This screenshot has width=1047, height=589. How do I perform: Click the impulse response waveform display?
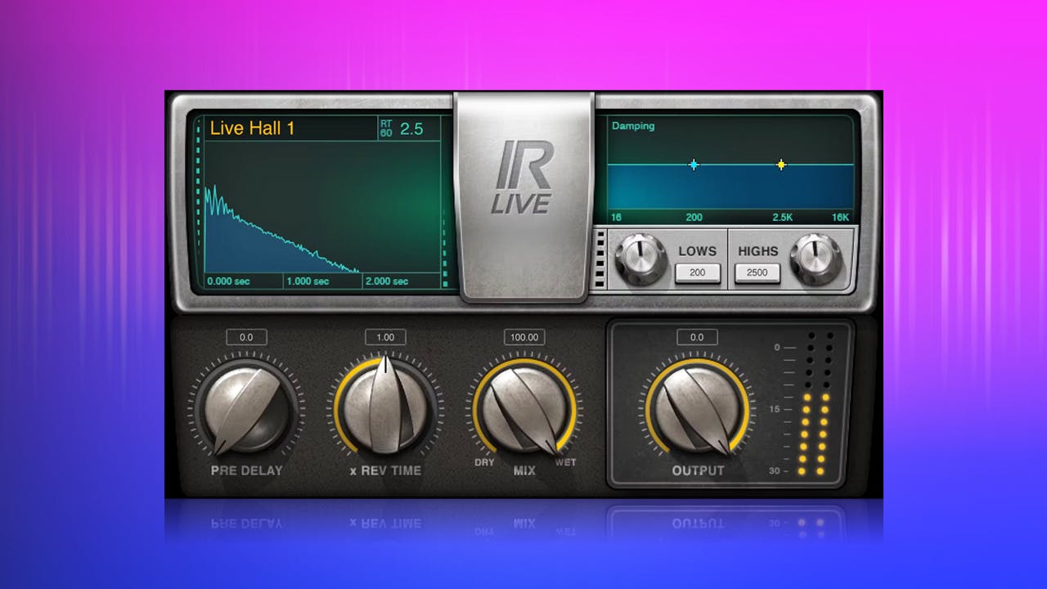tap(319, 213)
